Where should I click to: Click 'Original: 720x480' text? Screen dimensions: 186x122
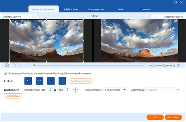[12, 17]
